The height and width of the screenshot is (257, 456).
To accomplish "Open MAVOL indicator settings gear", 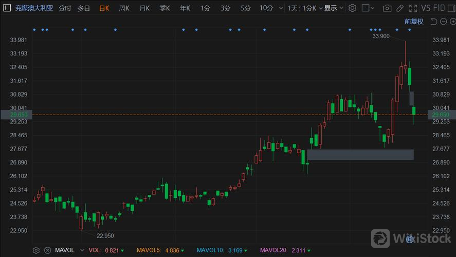I will [36, 250].
